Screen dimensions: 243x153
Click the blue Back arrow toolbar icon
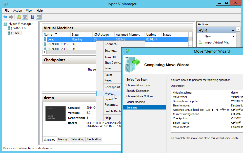5,17
